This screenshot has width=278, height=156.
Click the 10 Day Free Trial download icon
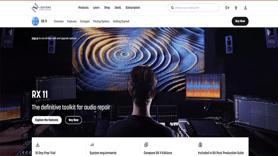pos(38,145)
